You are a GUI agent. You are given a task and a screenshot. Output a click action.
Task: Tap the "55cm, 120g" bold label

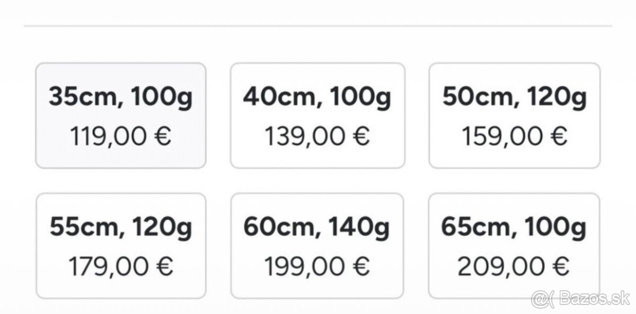(121, 228)
